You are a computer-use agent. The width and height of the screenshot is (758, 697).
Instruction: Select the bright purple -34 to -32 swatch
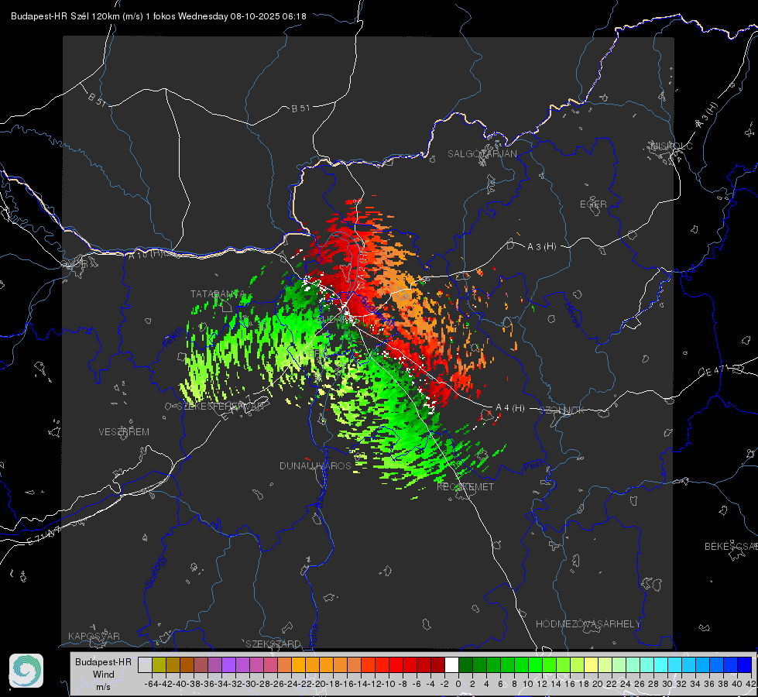pos(228,664)
